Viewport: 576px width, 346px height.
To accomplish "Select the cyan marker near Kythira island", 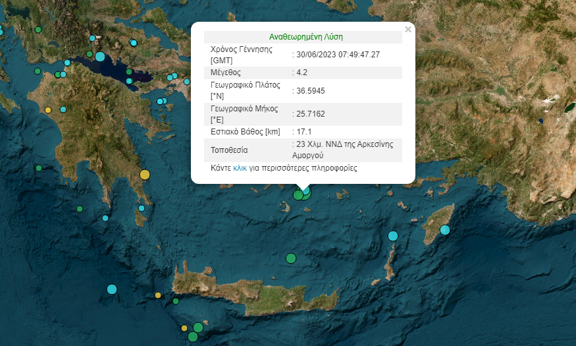I will coord(142,208).
